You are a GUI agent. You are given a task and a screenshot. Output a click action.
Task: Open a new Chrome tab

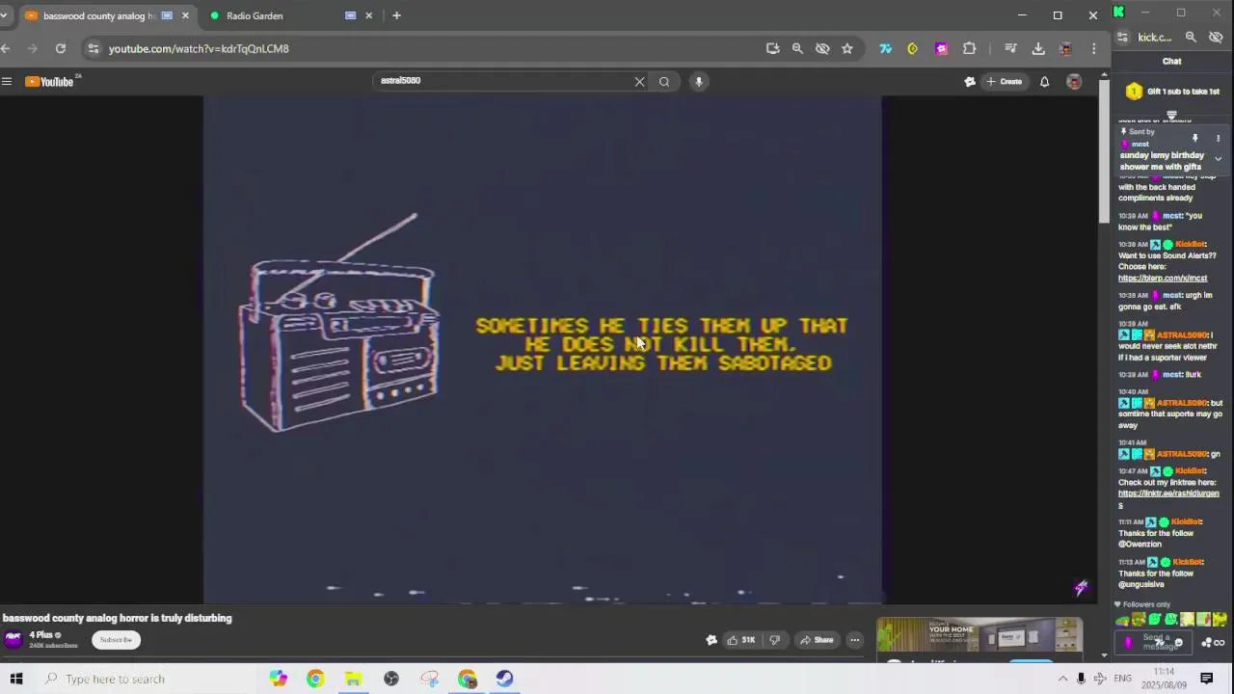[x=396, y=15]
